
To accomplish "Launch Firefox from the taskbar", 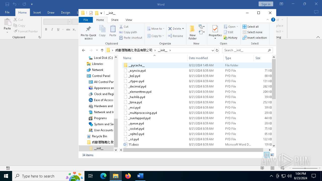I will tap(128, 176).
